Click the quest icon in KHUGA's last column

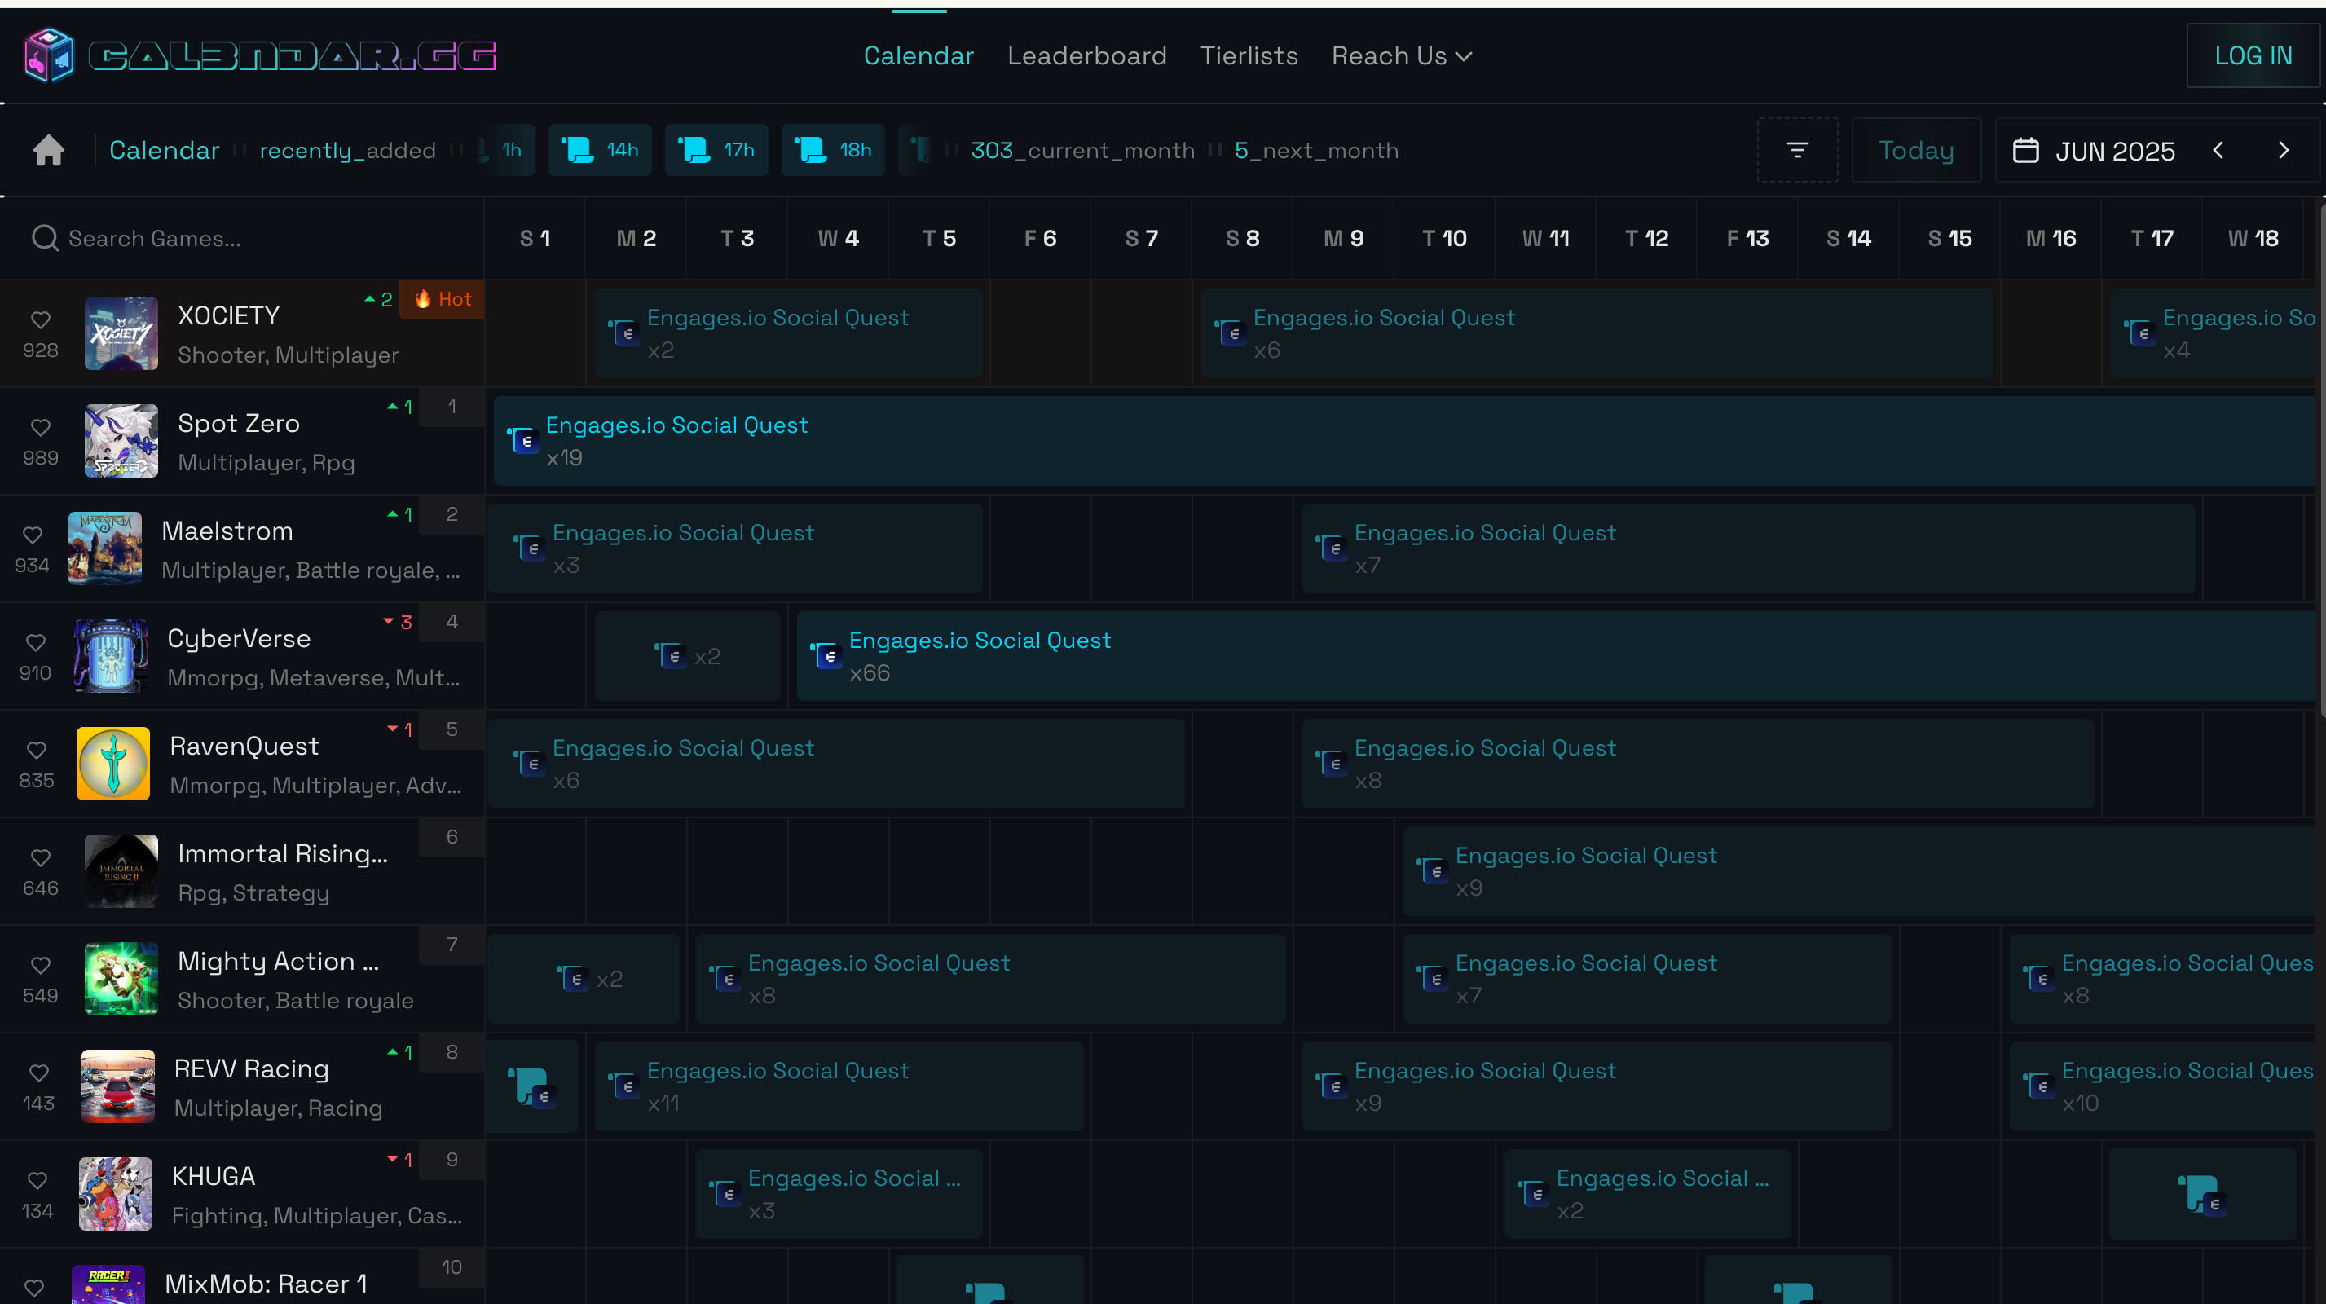pyautogui.click(x=2201, y=1194)
